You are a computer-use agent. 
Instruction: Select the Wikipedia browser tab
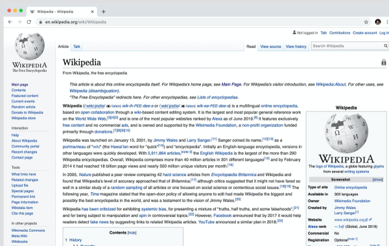pyautogui.click(x=61, y=12)
